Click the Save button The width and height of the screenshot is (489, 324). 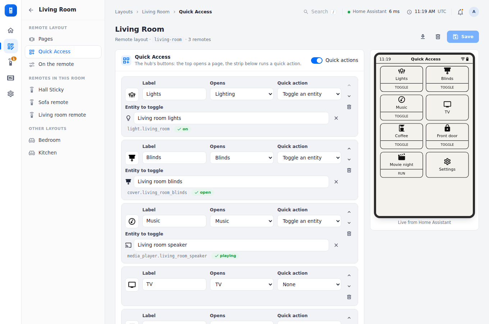463,37
